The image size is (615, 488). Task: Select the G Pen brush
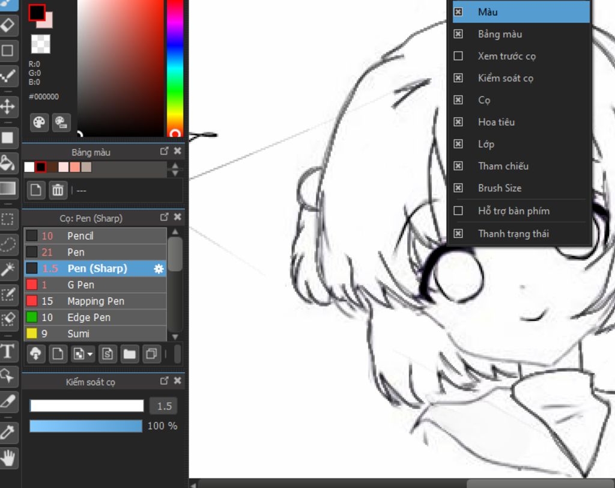95,285
